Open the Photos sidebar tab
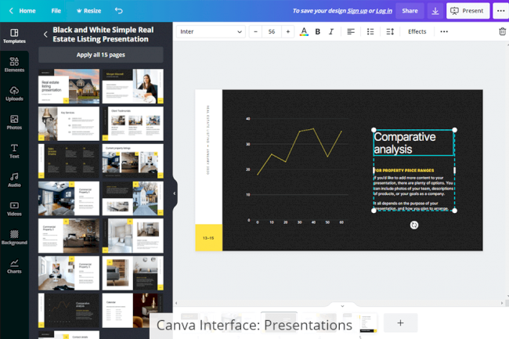This screenshot has height=339, width=509. [14, 122]
